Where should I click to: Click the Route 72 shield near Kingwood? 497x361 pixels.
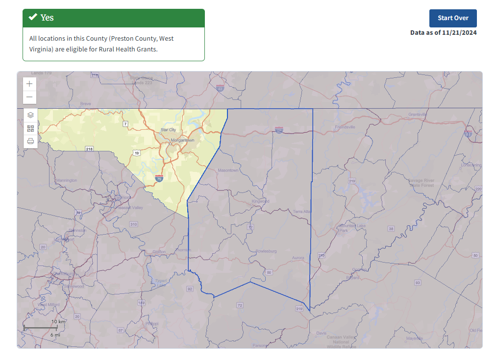pos(250,227)
